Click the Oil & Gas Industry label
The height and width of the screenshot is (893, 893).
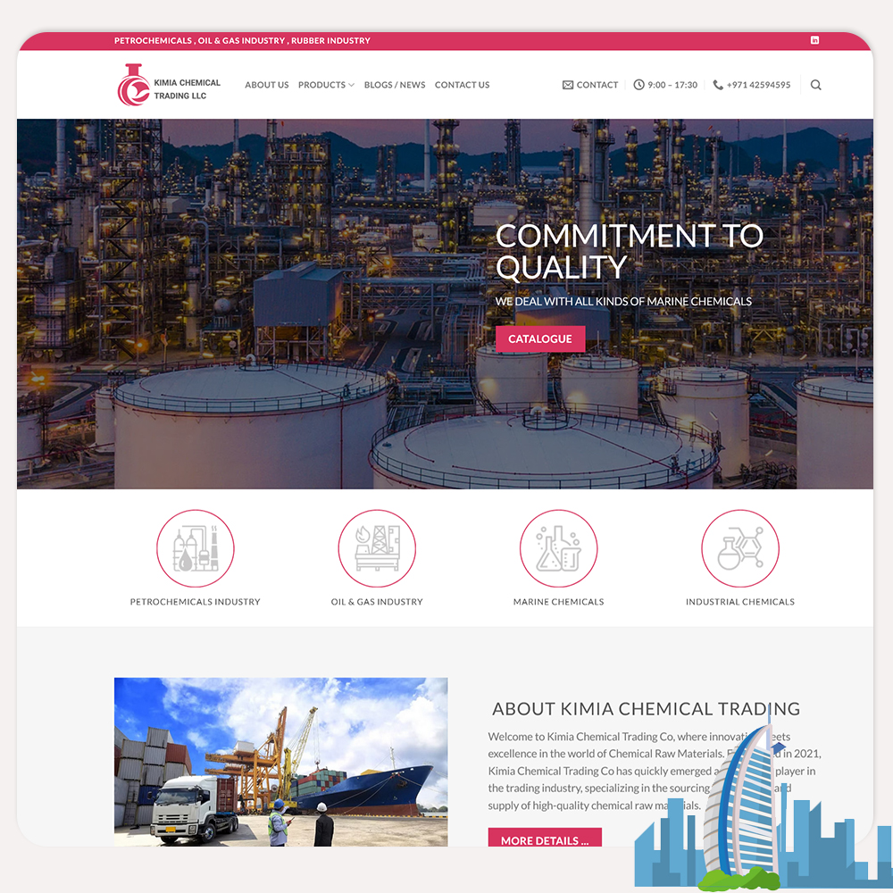click(x=377, y=602)
